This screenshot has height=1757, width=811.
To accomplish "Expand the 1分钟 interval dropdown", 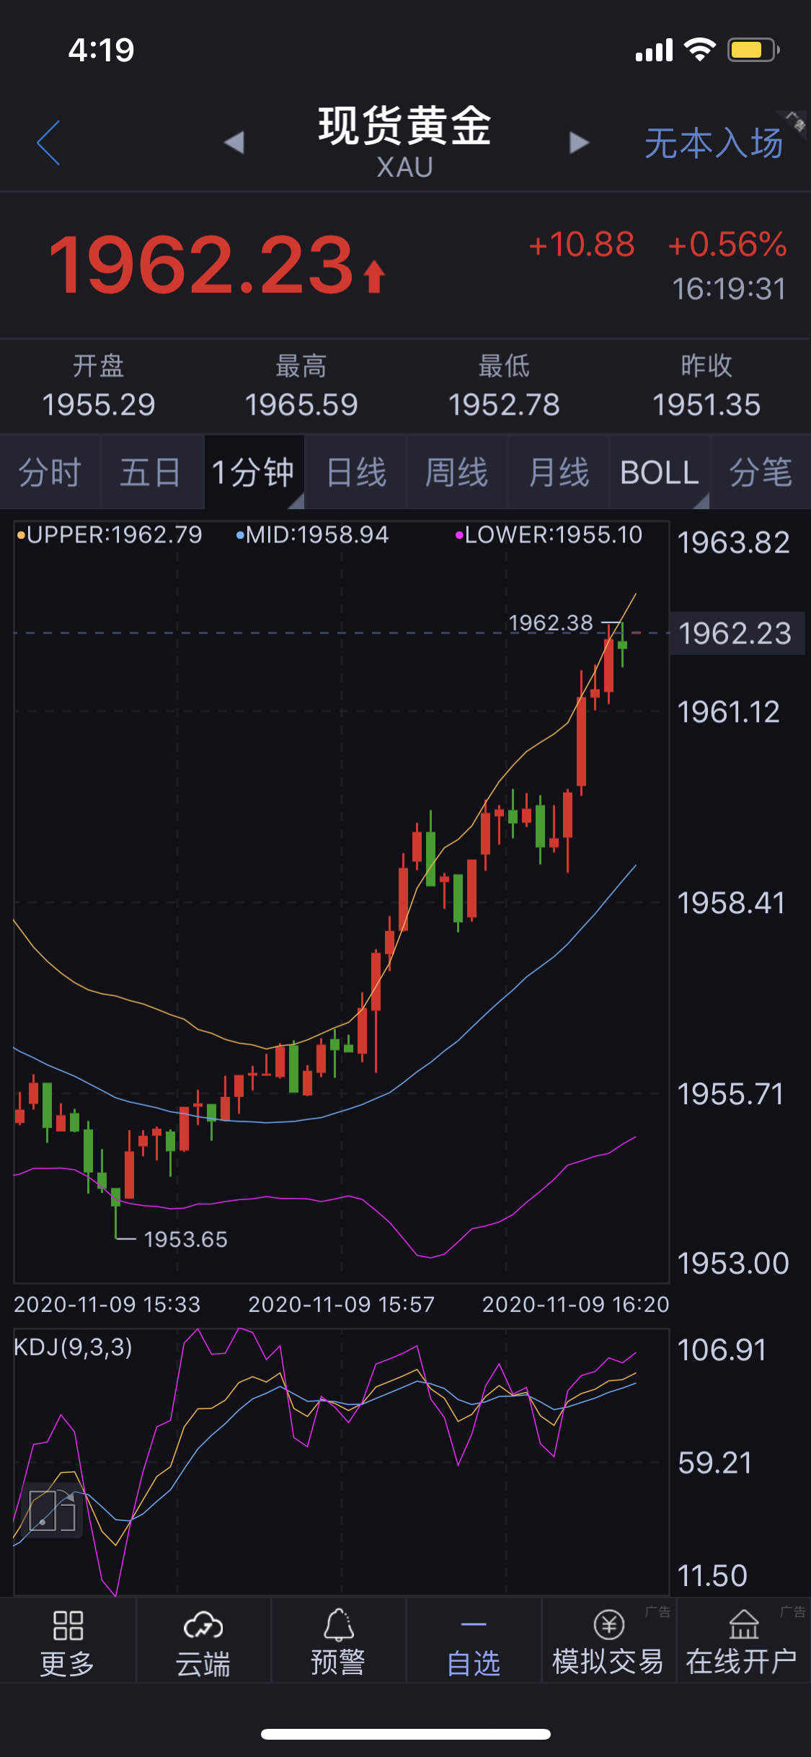I will click(x=254, y=472).
